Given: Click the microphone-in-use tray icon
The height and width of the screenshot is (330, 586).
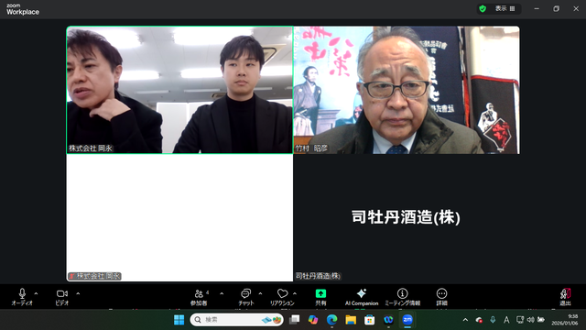Looking at the screenshot, I should (493, 320).
